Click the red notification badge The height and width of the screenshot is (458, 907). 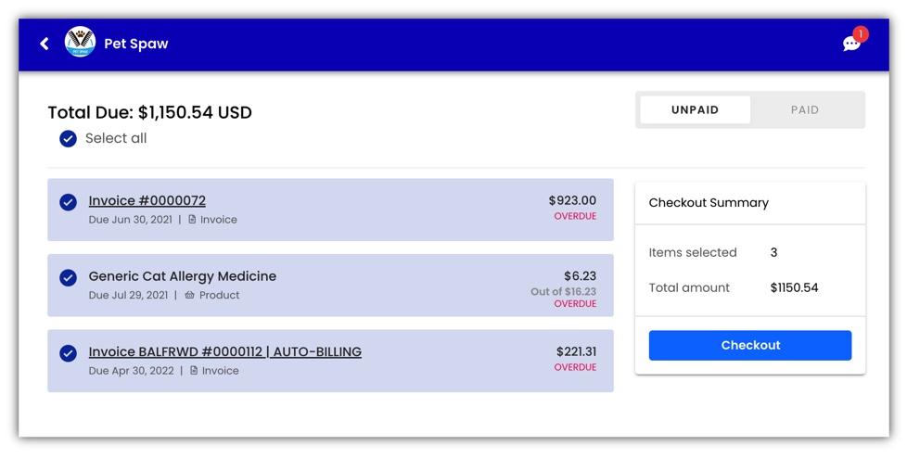860,34
